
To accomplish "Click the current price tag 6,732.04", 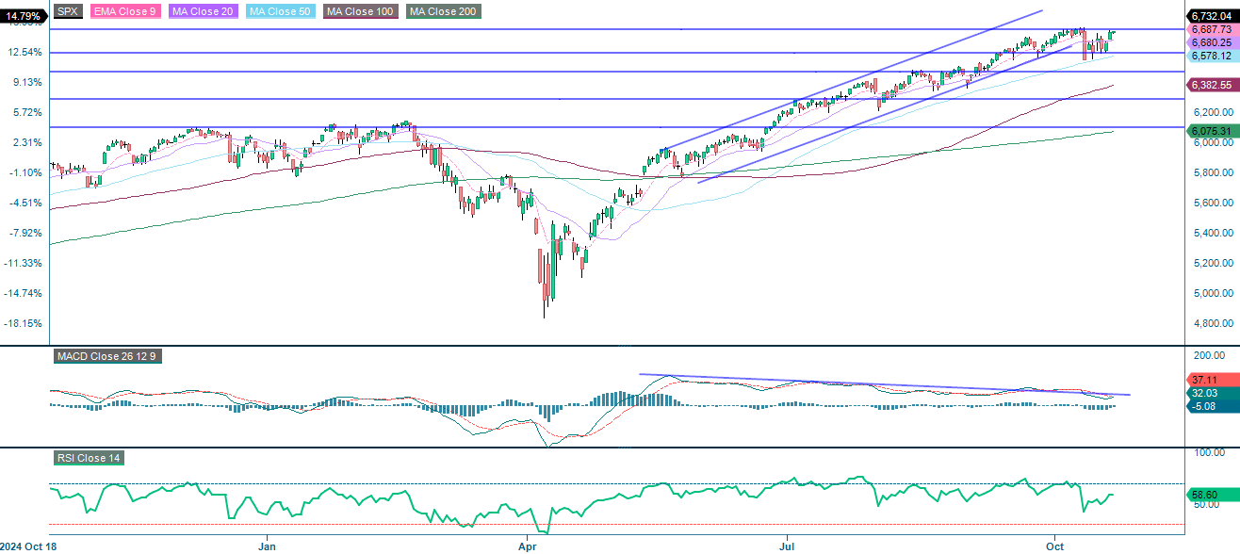I will 1212,17.
